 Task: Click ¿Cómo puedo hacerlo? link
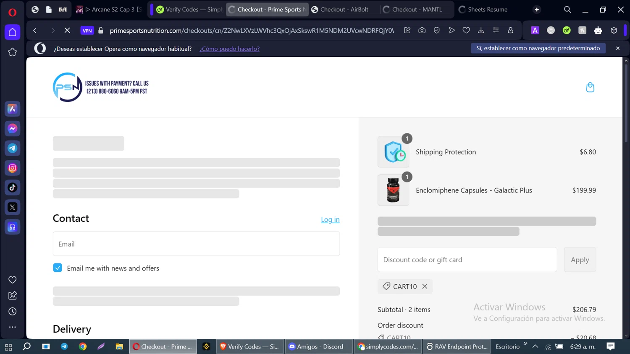pos(229,49)
